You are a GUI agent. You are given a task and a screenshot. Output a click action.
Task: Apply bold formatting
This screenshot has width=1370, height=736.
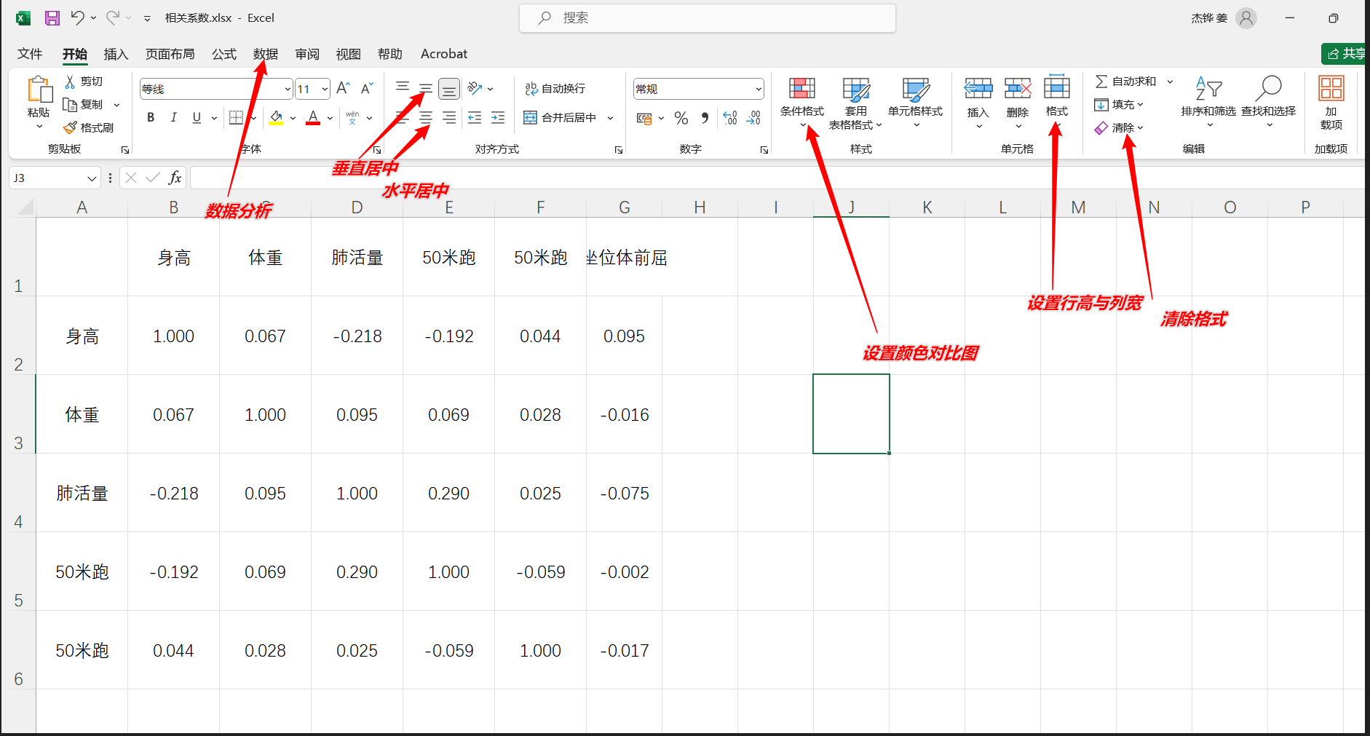point(151,117)
